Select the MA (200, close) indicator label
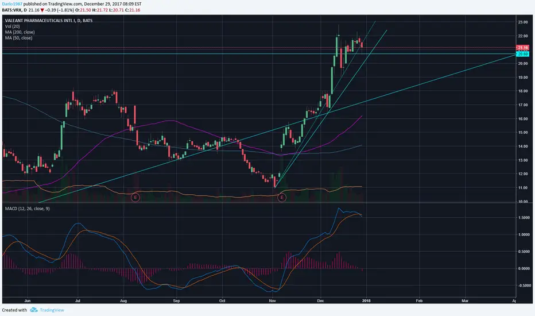Viewport: 535px width, 316px height. [x=20, y=32]
